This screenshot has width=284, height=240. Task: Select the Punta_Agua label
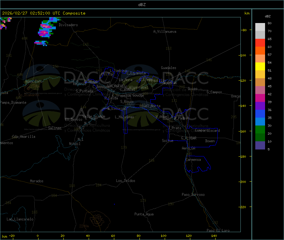(x=144, y=214)
